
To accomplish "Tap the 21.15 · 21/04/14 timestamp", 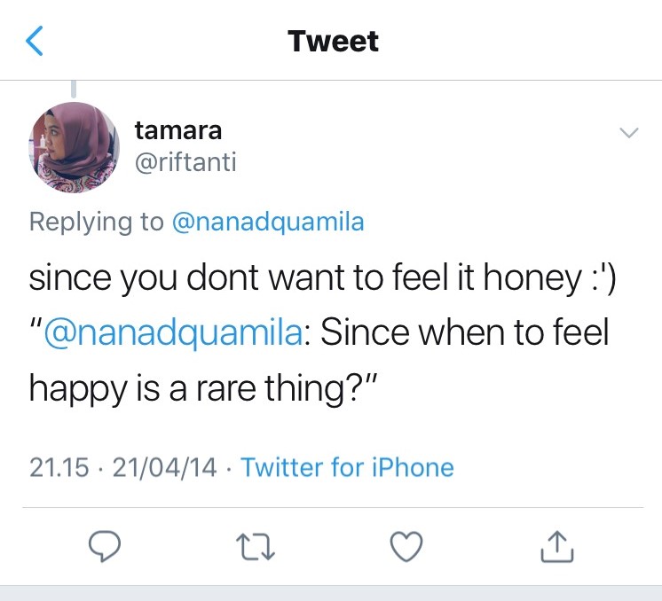I will (x=122, y=468).
